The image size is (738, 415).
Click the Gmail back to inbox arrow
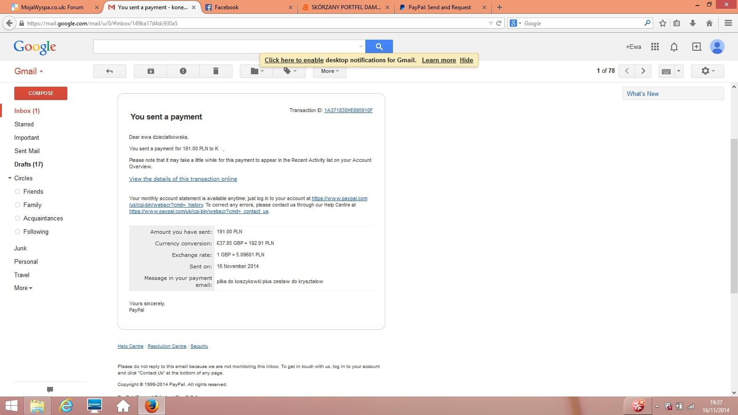pyautogui.click(x=110, y=71)
